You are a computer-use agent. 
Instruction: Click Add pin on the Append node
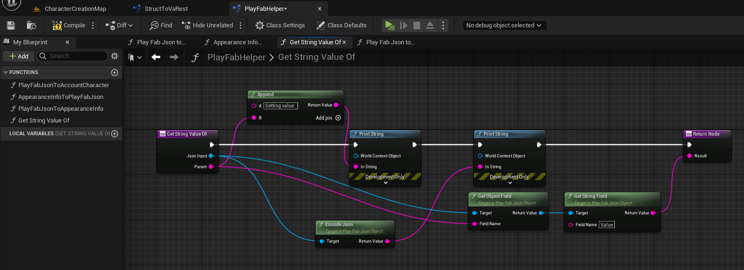(x=328, y=118)
